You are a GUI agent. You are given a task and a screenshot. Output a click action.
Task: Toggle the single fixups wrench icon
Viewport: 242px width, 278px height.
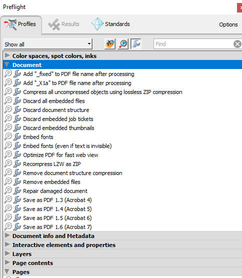136,44
